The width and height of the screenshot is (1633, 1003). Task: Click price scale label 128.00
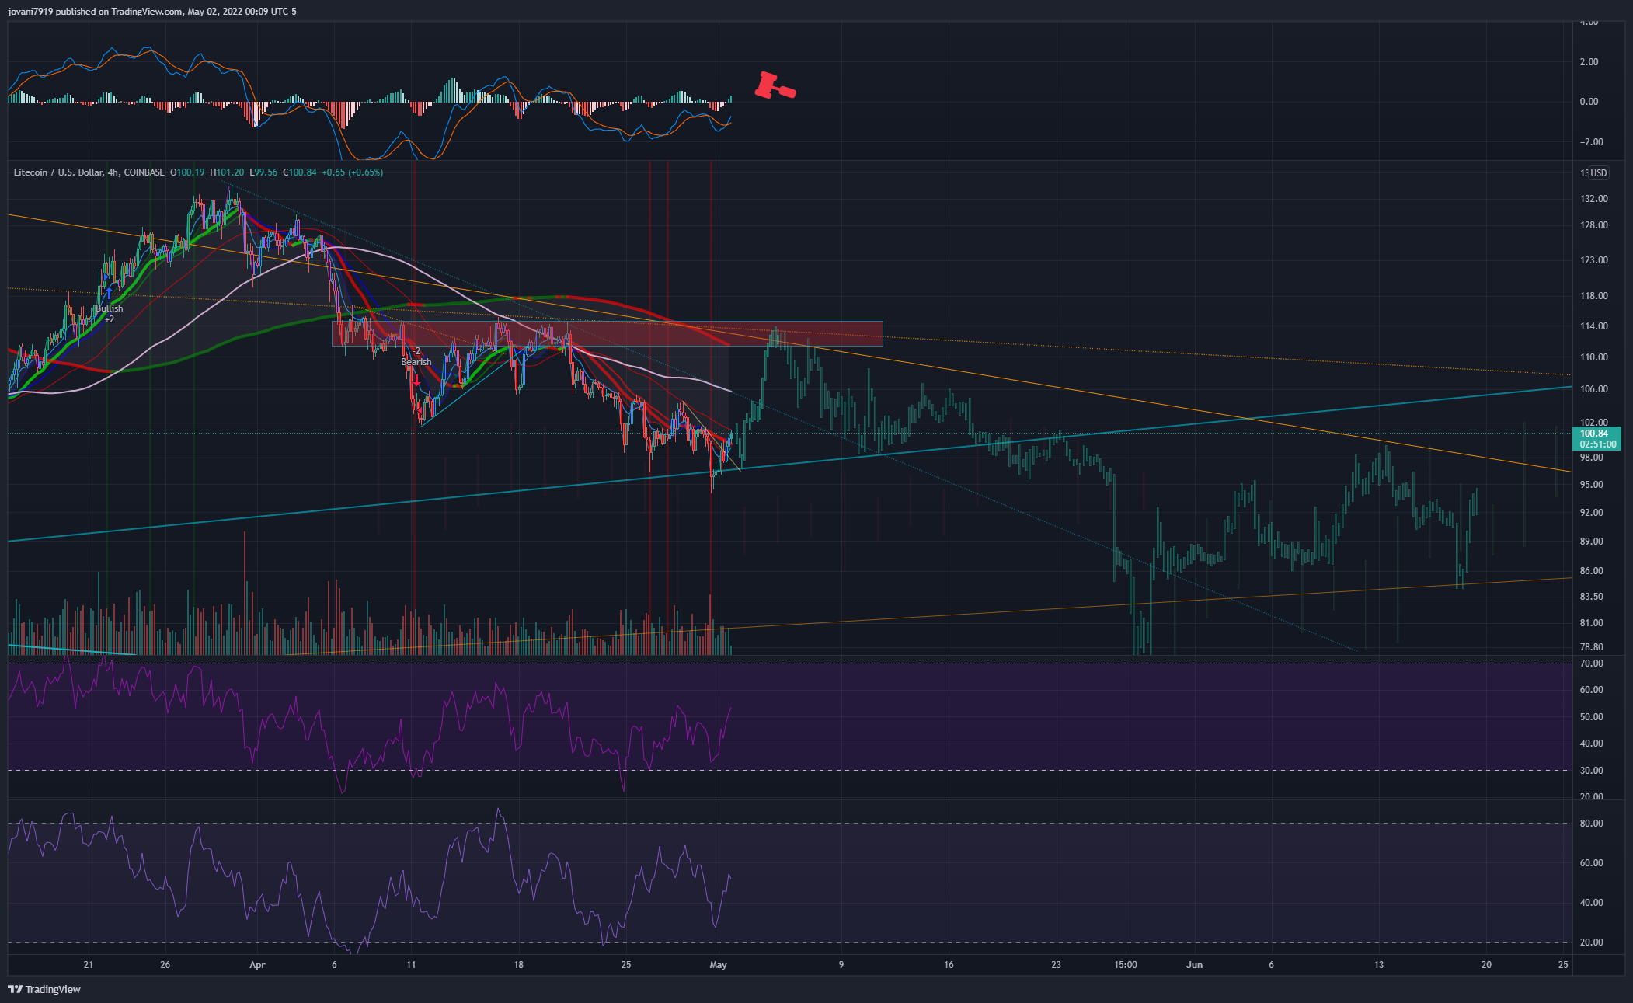coord(1593,225)
